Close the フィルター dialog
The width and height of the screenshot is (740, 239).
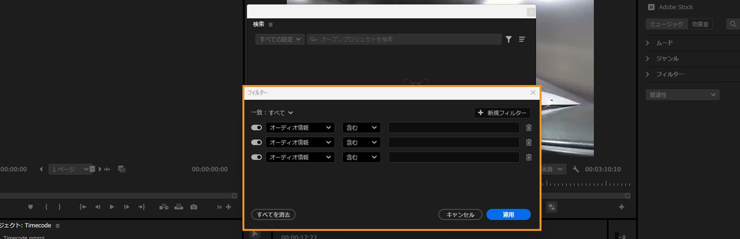pyautogui.click(x=533, y=93)
